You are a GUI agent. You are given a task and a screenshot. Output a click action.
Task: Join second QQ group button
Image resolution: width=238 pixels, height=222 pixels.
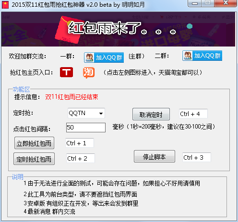coord(202,56)
